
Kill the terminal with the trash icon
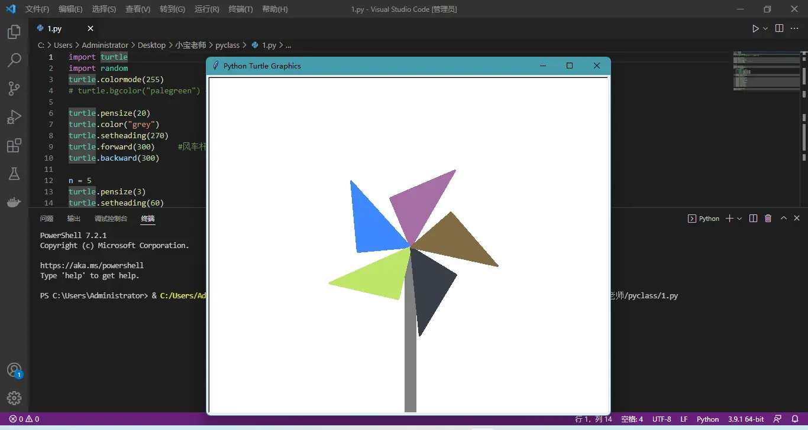pos(768,218)
